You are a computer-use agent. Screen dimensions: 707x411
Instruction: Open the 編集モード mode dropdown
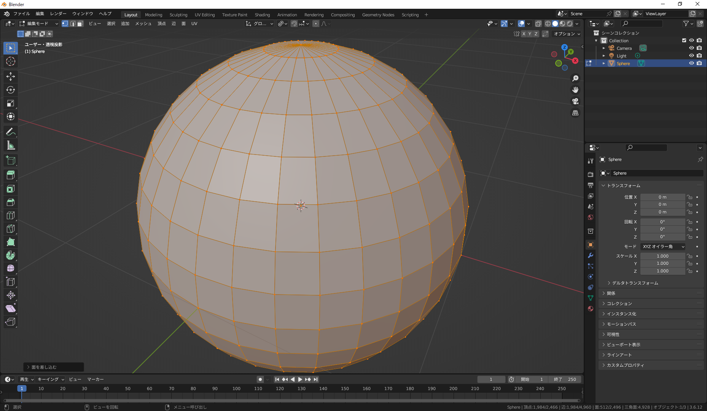pyautogui.click(x=38, y=24)
